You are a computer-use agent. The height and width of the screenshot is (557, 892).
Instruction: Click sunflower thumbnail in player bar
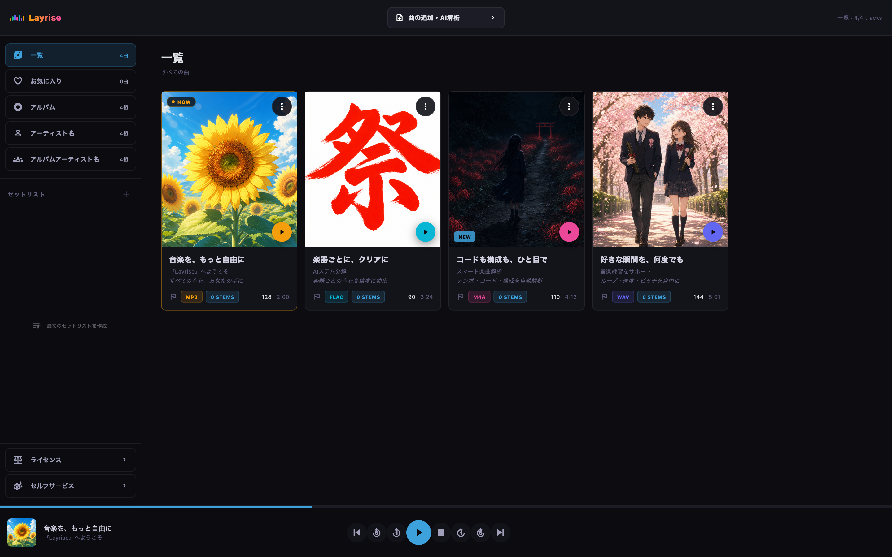pyautogui.click(x=22, y=532)
